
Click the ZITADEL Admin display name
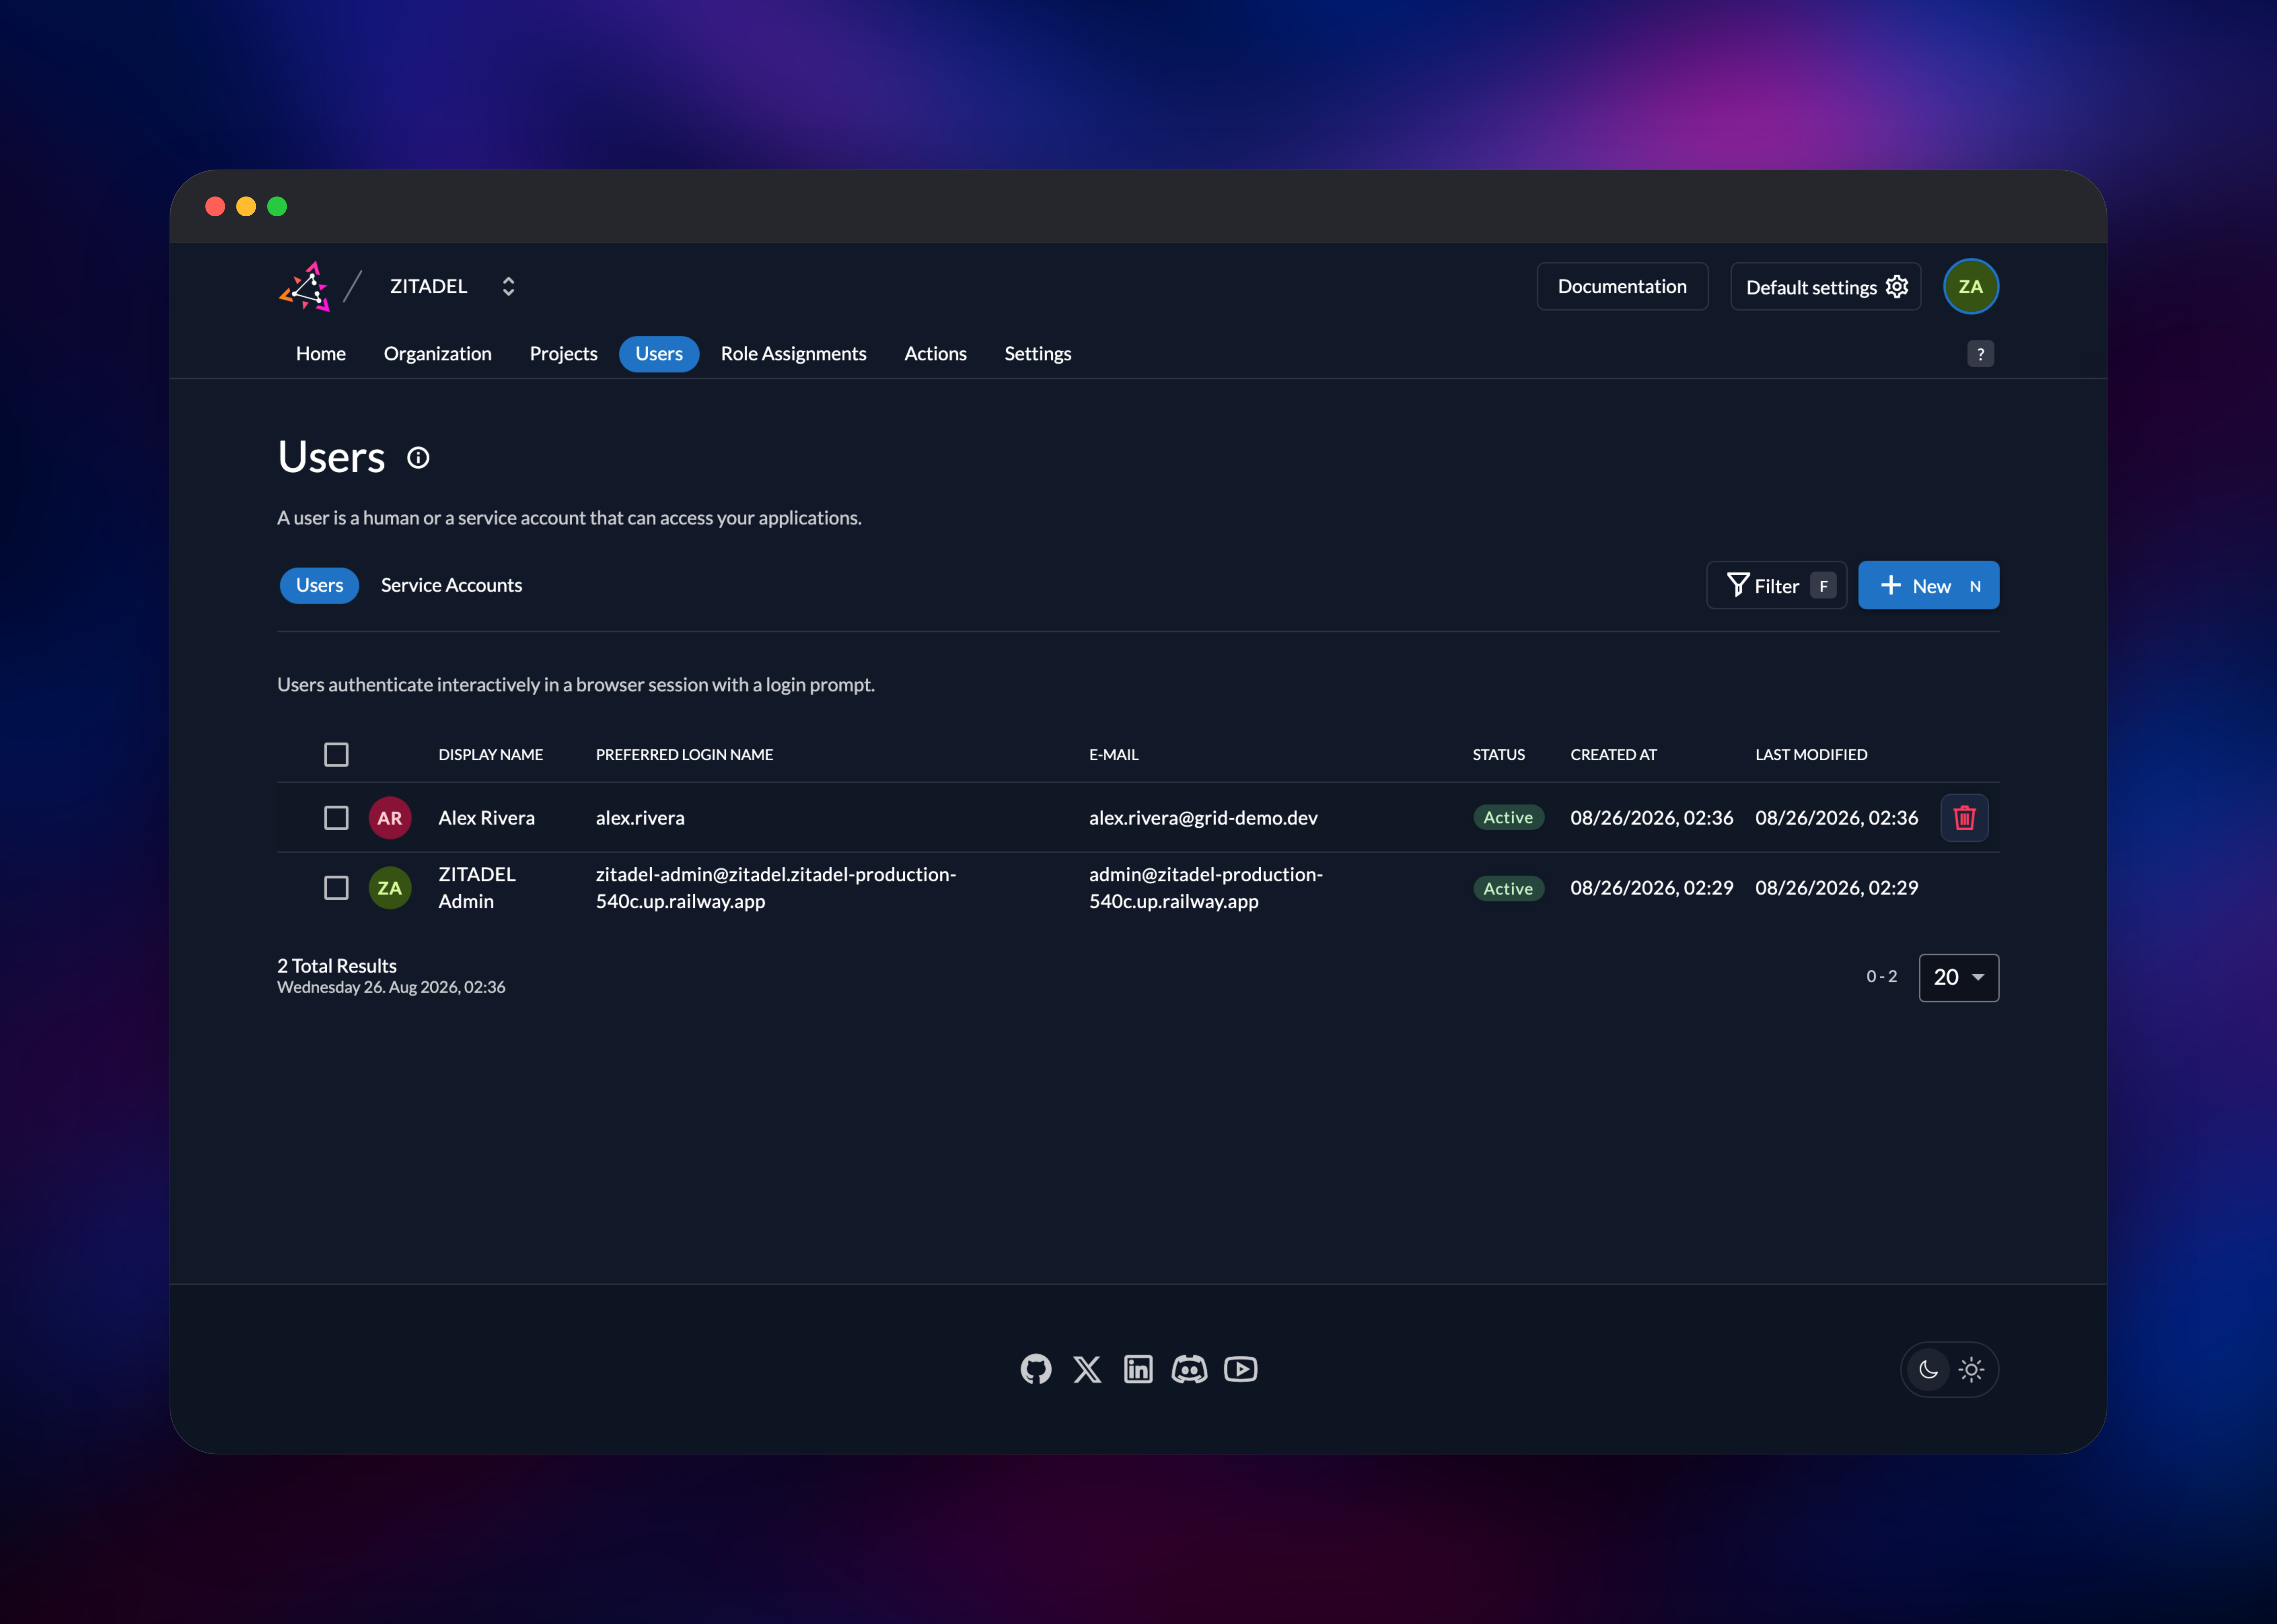[x=477, y=888]
